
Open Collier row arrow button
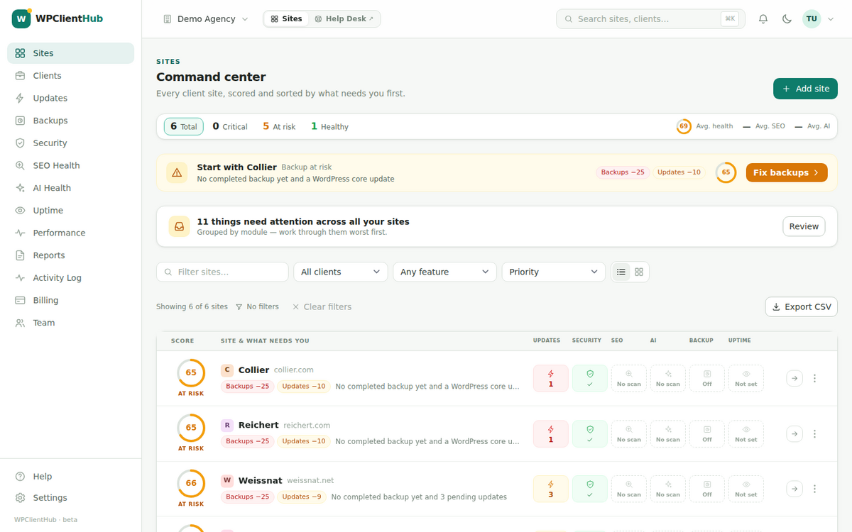coord(794,378)
